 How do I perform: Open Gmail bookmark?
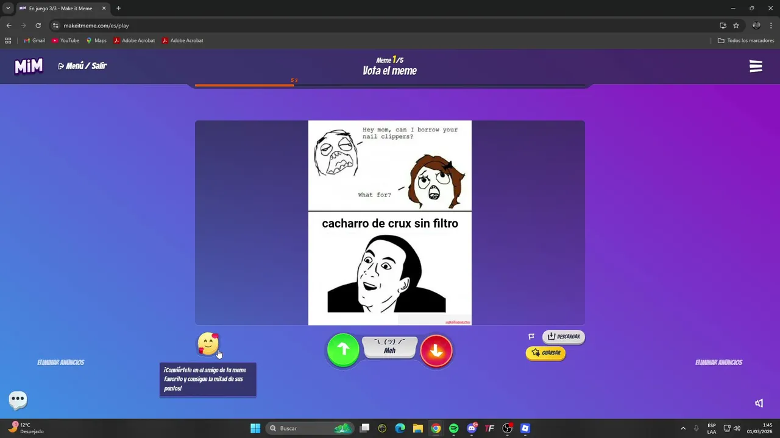[34, 41]
